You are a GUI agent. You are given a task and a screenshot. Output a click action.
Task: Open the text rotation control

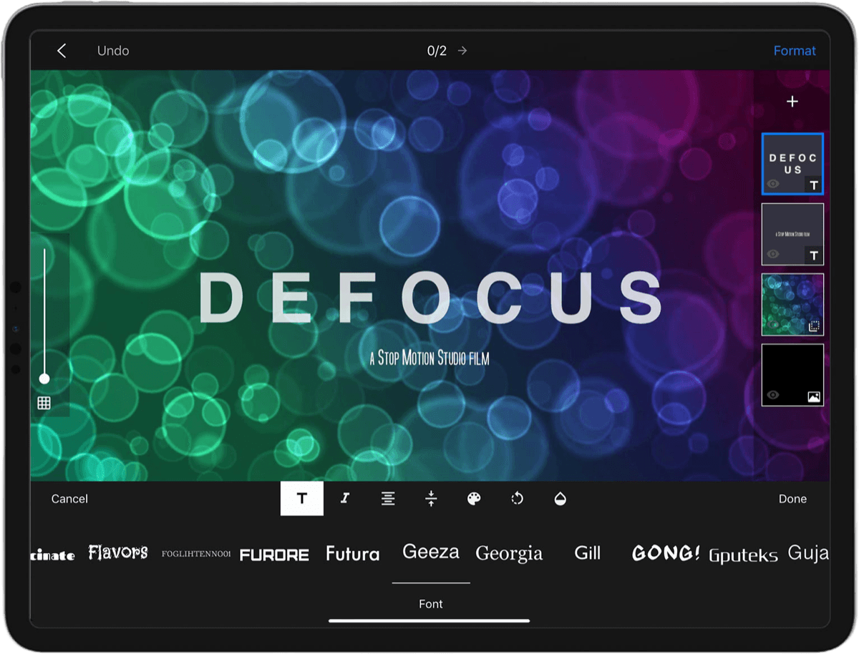click(517, 499)
